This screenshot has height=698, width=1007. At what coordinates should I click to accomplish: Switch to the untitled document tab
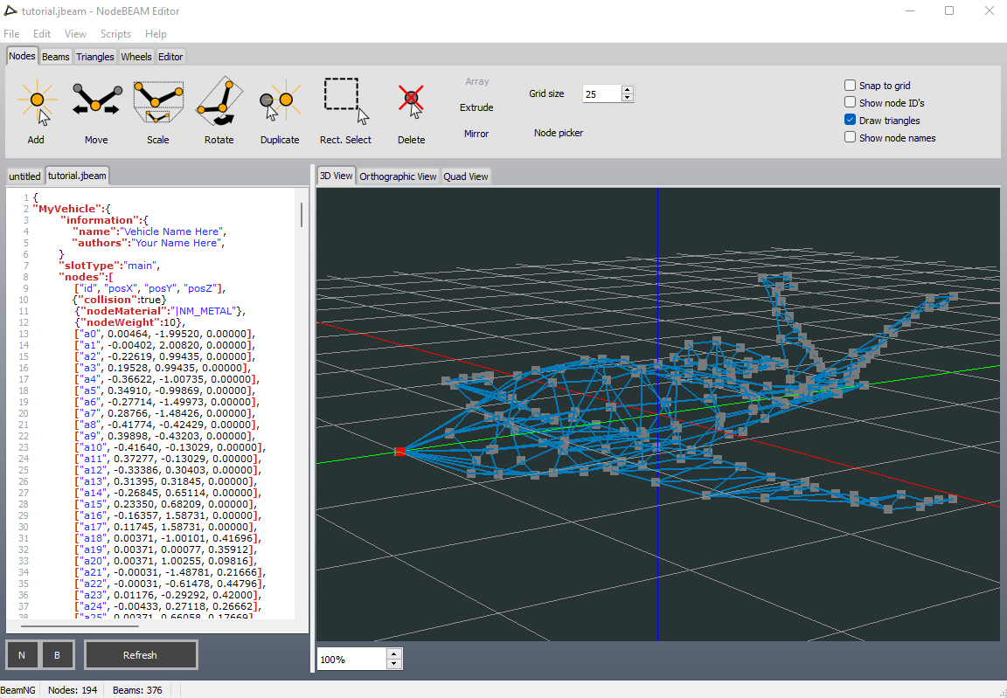pos(24,176)
